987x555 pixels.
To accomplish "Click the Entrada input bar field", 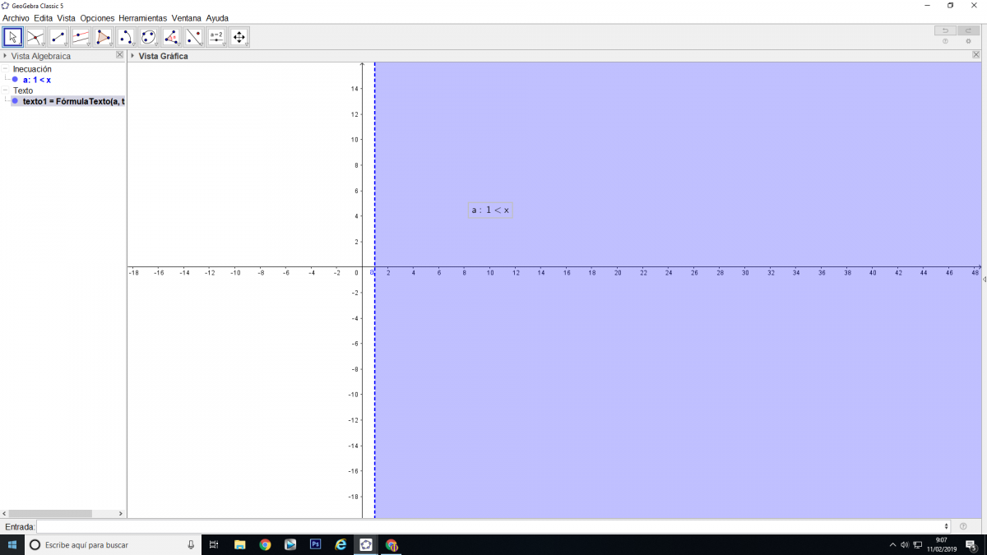I will coord(492,526).
